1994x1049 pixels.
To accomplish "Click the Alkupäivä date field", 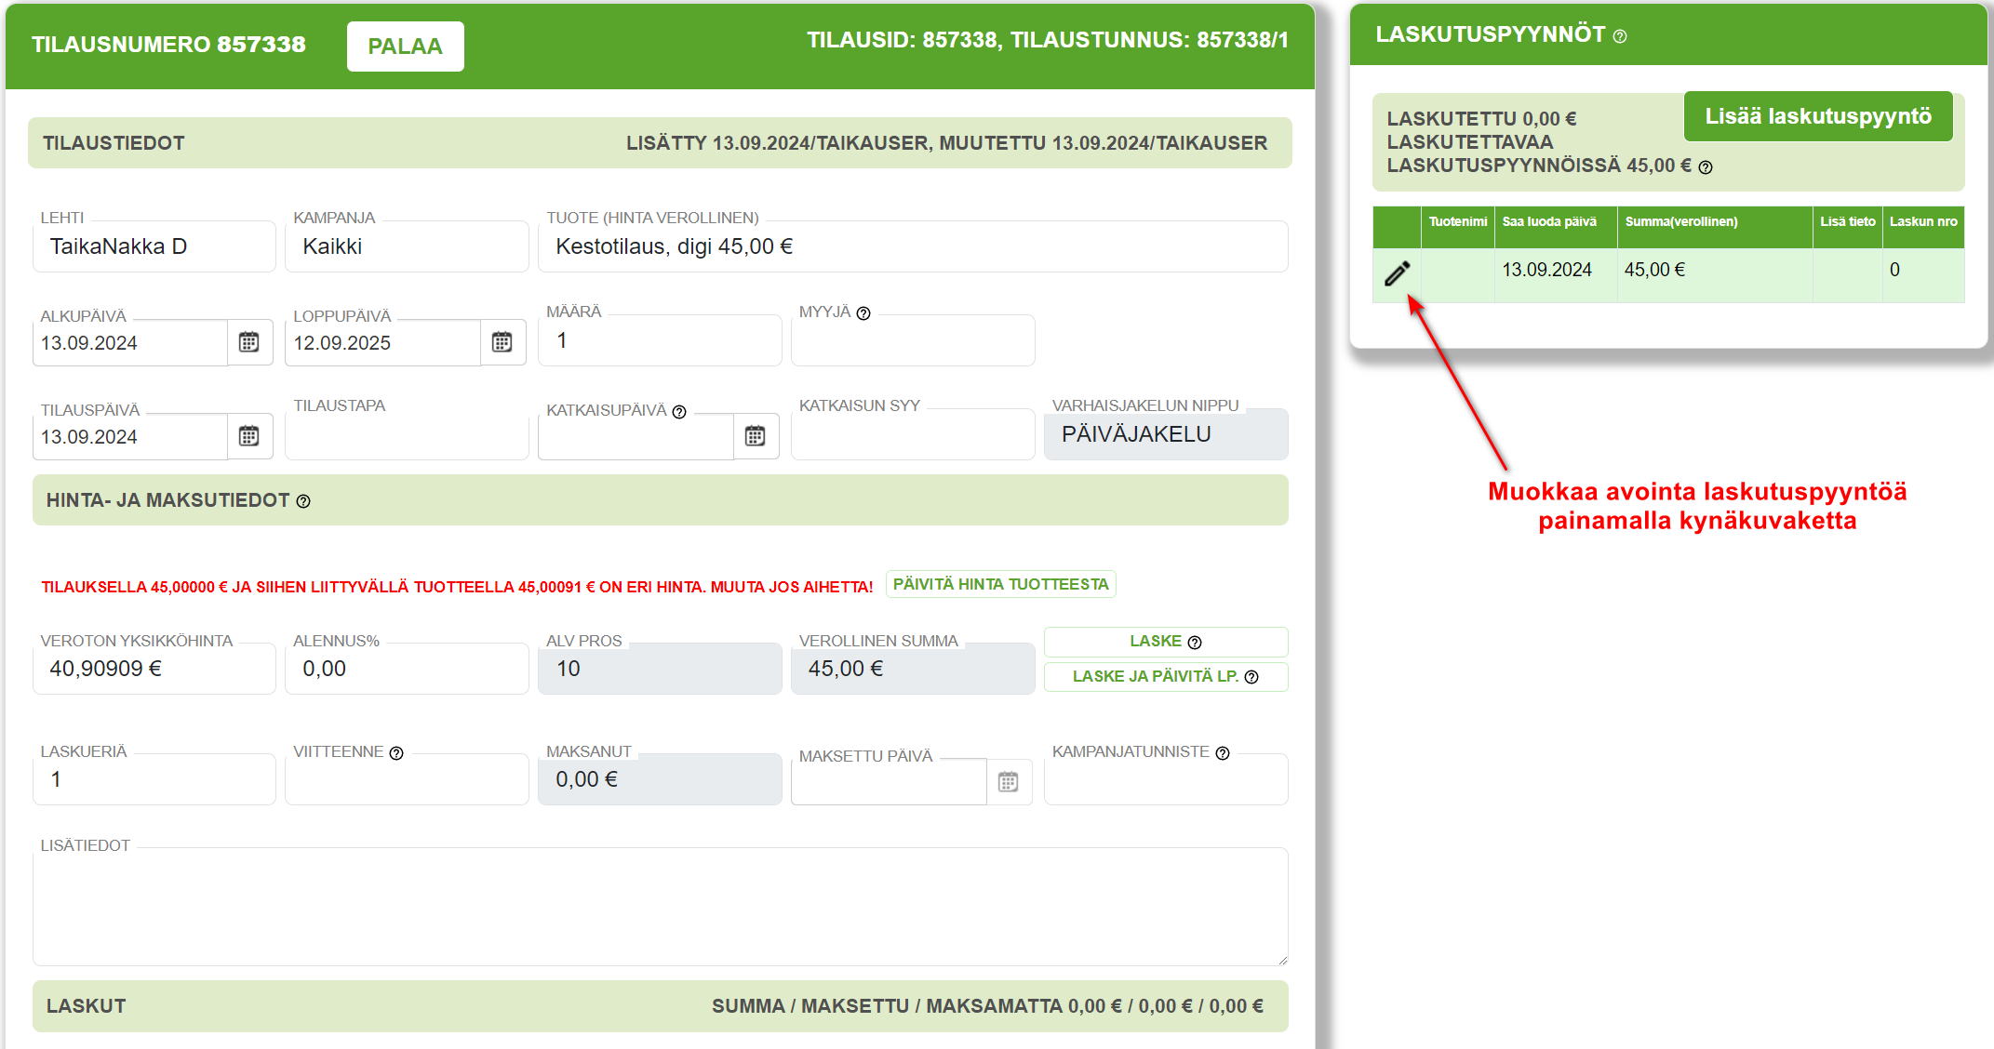I will [x=130, y=342].
